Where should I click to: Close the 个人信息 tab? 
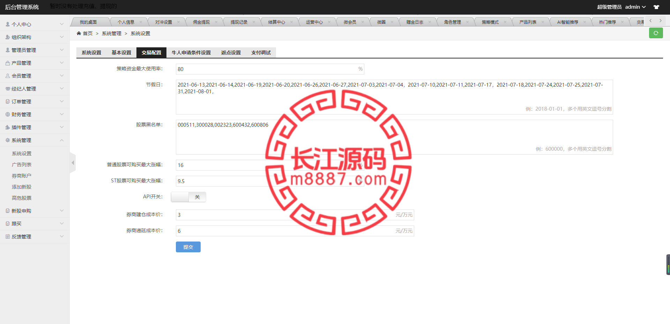[x=141, y=22]
